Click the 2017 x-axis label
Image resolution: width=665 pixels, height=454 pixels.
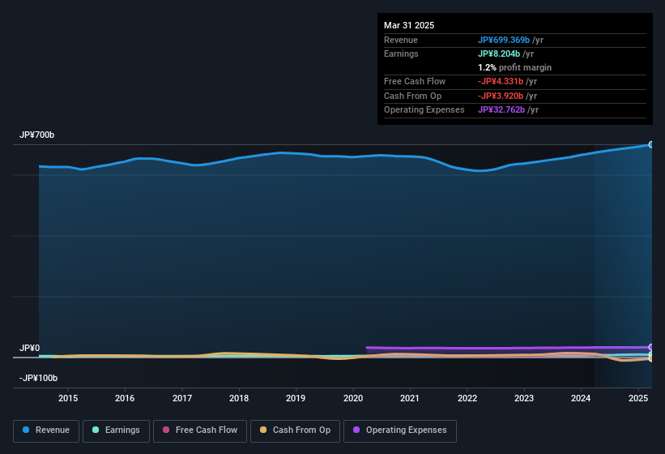(x=182, y=398)
